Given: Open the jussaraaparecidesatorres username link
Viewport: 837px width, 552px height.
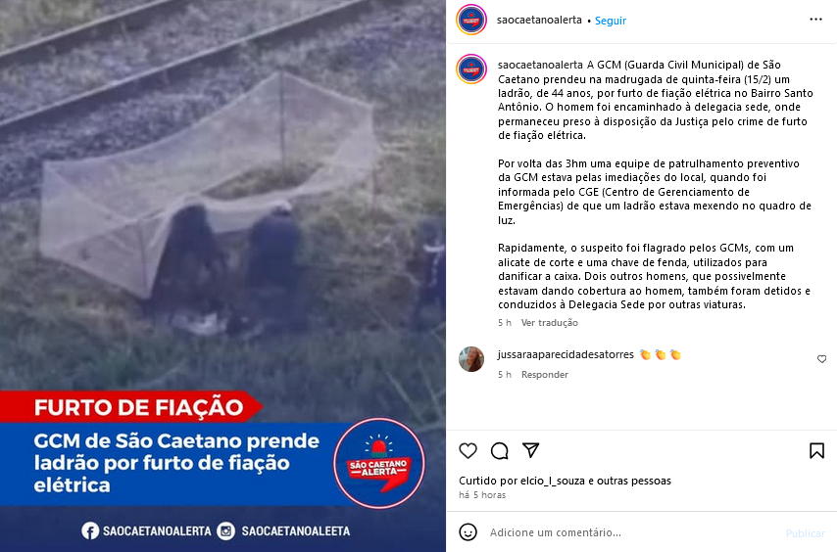Looking at the screenshot, I should (x=566, y=354).
